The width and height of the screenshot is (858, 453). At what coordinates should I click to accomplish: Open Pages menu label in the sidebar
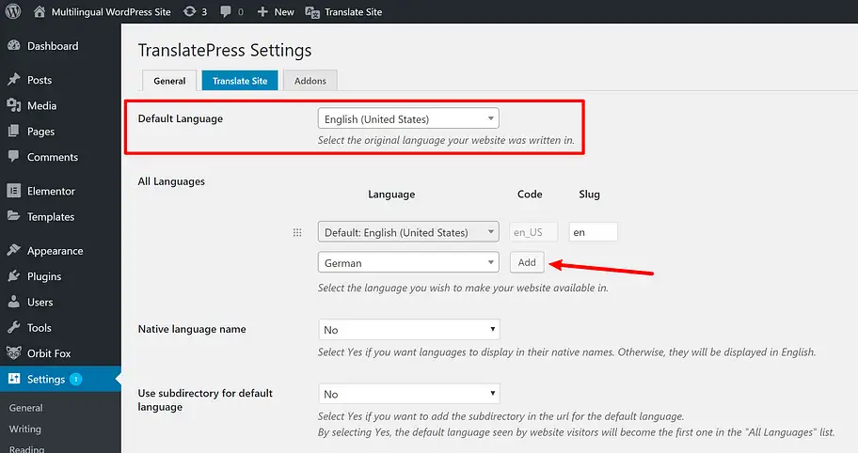[41, 132]
